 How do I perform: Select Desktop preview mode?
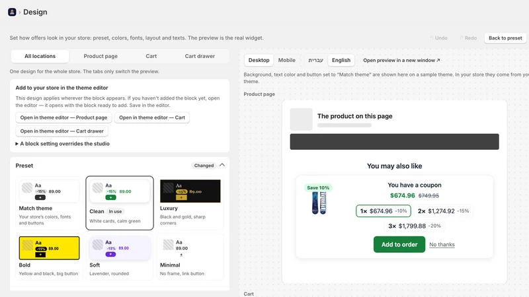259,60
